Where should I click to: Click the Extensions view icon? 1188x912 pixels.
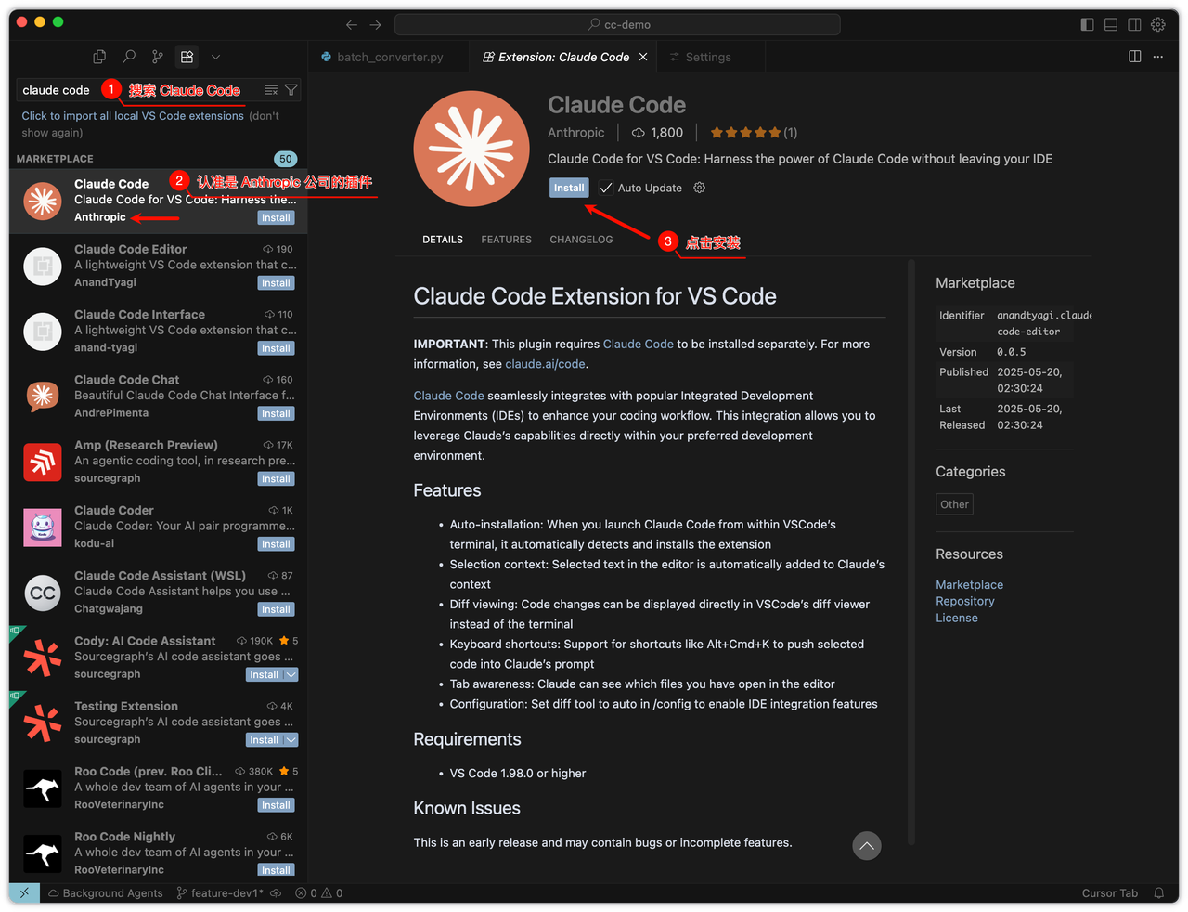(x=187, y=57)
